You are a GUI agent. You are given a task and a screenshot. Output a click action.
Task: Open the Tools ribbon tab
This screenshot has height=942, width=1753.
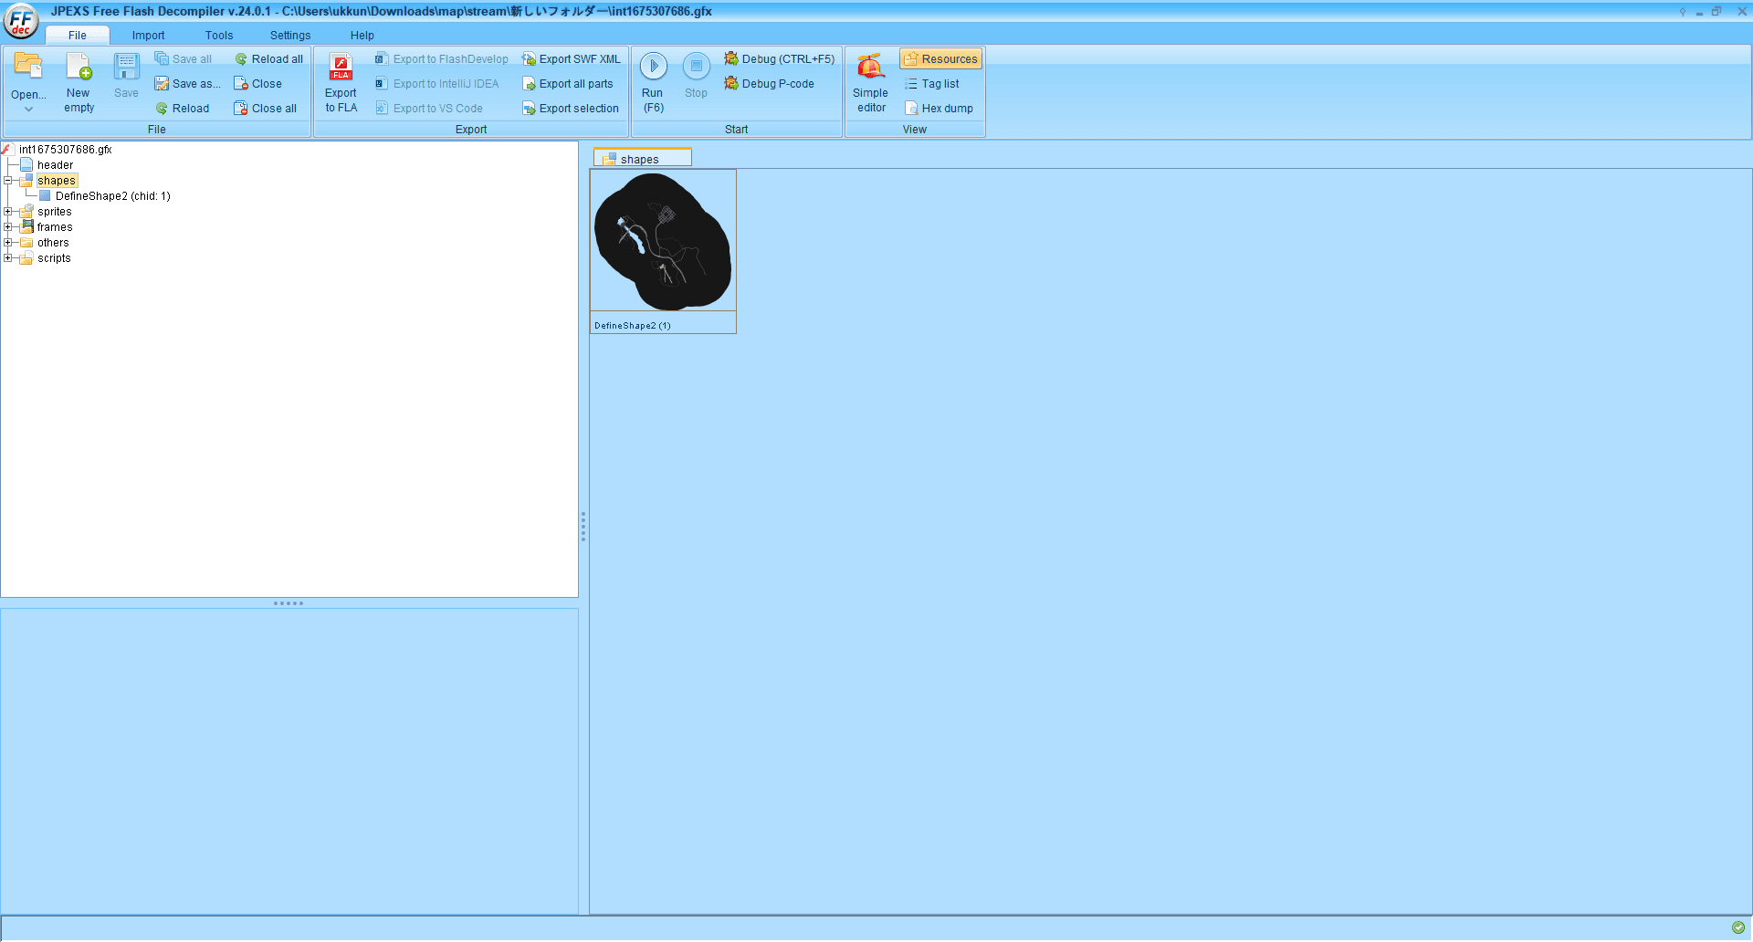(219, 36)
